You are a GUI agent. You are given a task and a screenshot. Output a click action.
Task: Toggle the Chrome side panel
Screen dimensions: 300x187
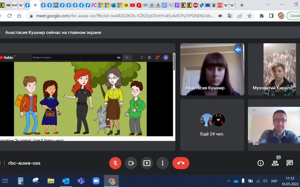(x=271, y=16)
